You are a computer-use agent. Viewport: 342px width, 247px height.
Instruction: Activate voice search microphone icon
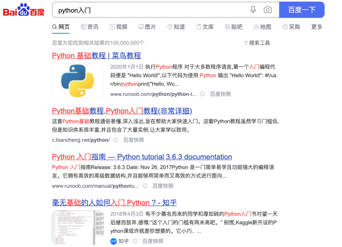pyautogui.click(x=253, y=10)
